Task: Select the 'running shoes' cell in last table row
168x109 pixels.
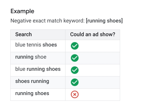Action: pos(32,93)
